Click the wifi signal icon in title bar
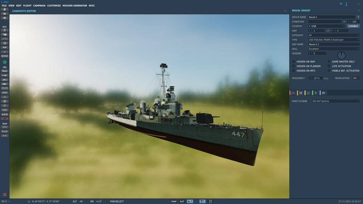This screenshot has width=363, height=204. tap(341, 4)
